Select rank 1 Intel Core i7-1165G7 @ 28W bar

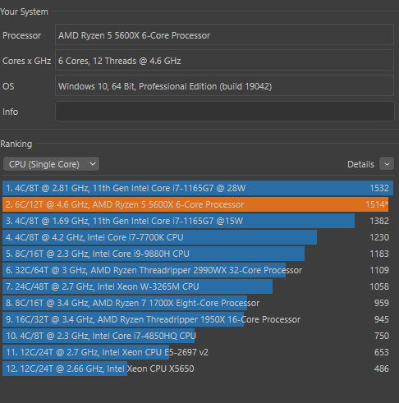tap(198, 188)
